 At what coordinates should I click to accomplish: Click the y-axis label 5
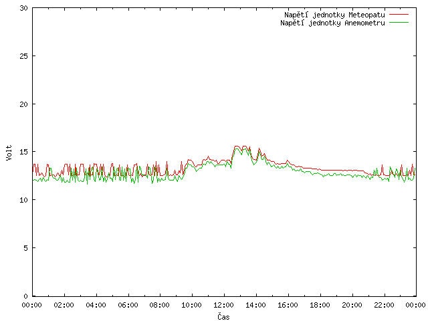pos(25,248)
